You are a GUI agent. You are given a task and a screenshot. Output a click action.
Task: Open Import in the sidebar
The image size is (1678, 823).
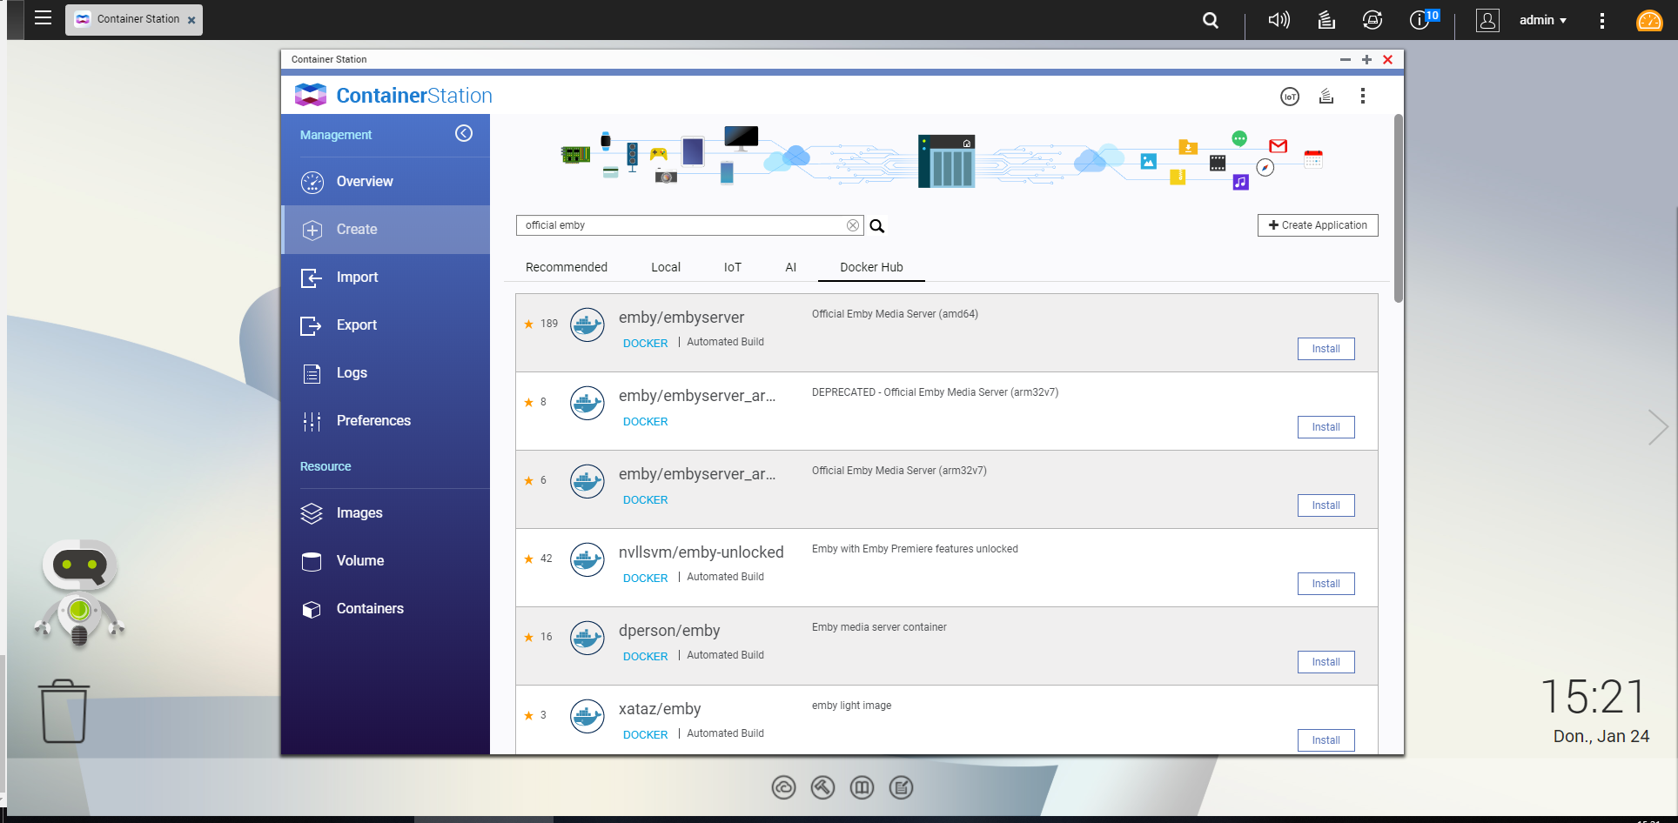tap(386, 278)
